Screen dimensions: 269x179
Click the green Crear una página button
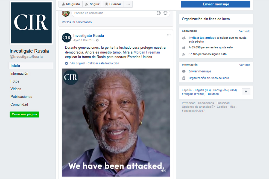pos(24,114)
